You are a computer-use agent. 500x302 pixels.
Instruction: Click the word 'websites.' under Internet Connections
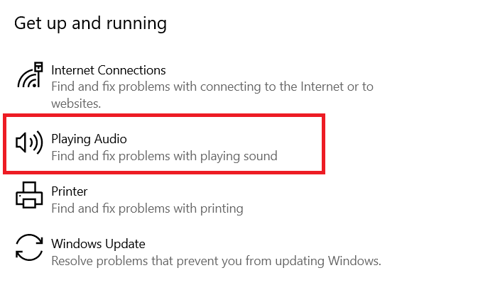click(76, 104)
